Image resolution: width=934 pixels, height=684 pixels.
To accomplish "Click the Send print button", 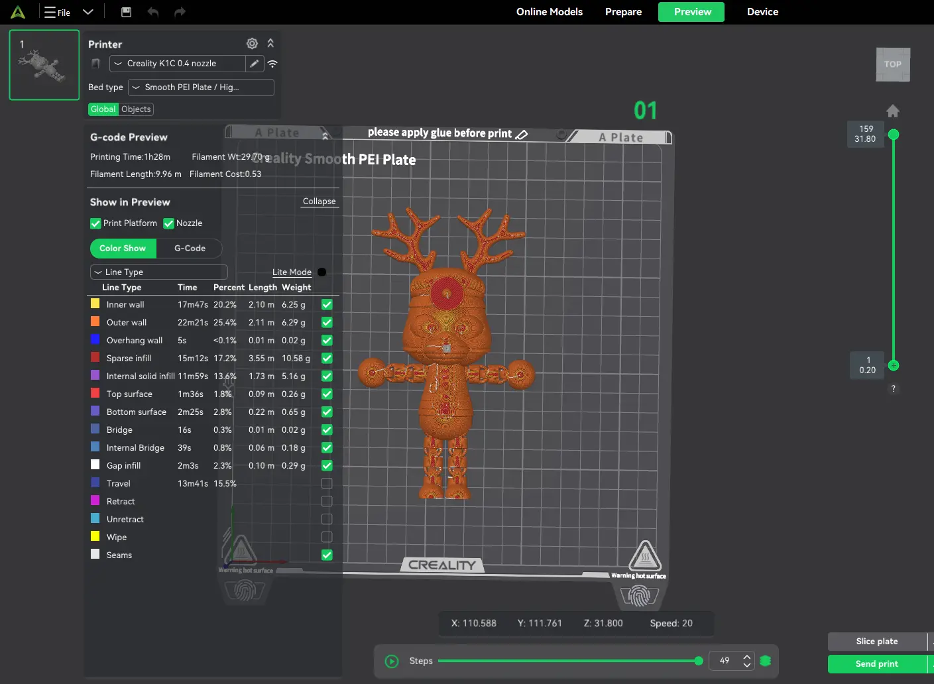I will coord(877,664).
